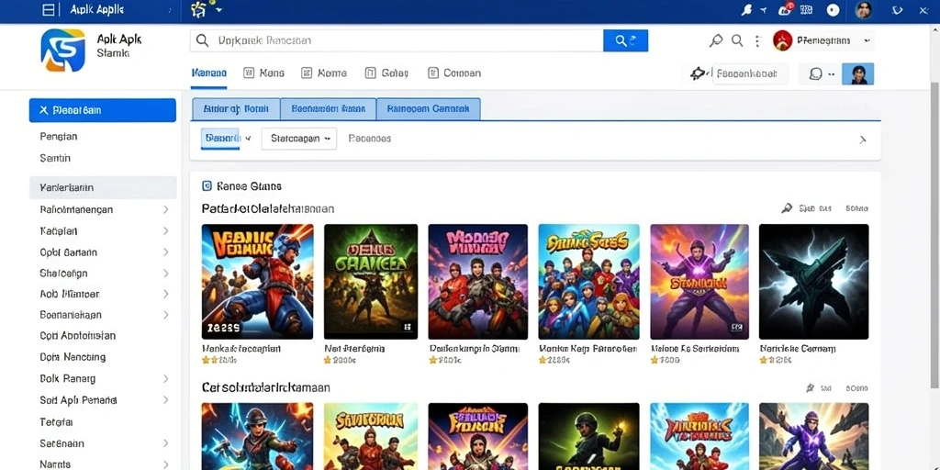The image size is (940, 470).
Task: Open the Kome tab
Action: coord(324,73)
